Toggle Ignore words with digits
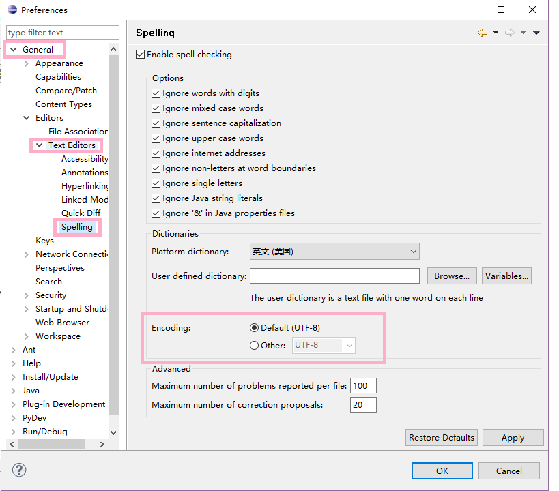Screen dimensions: 559x491 tap(156, 93)
